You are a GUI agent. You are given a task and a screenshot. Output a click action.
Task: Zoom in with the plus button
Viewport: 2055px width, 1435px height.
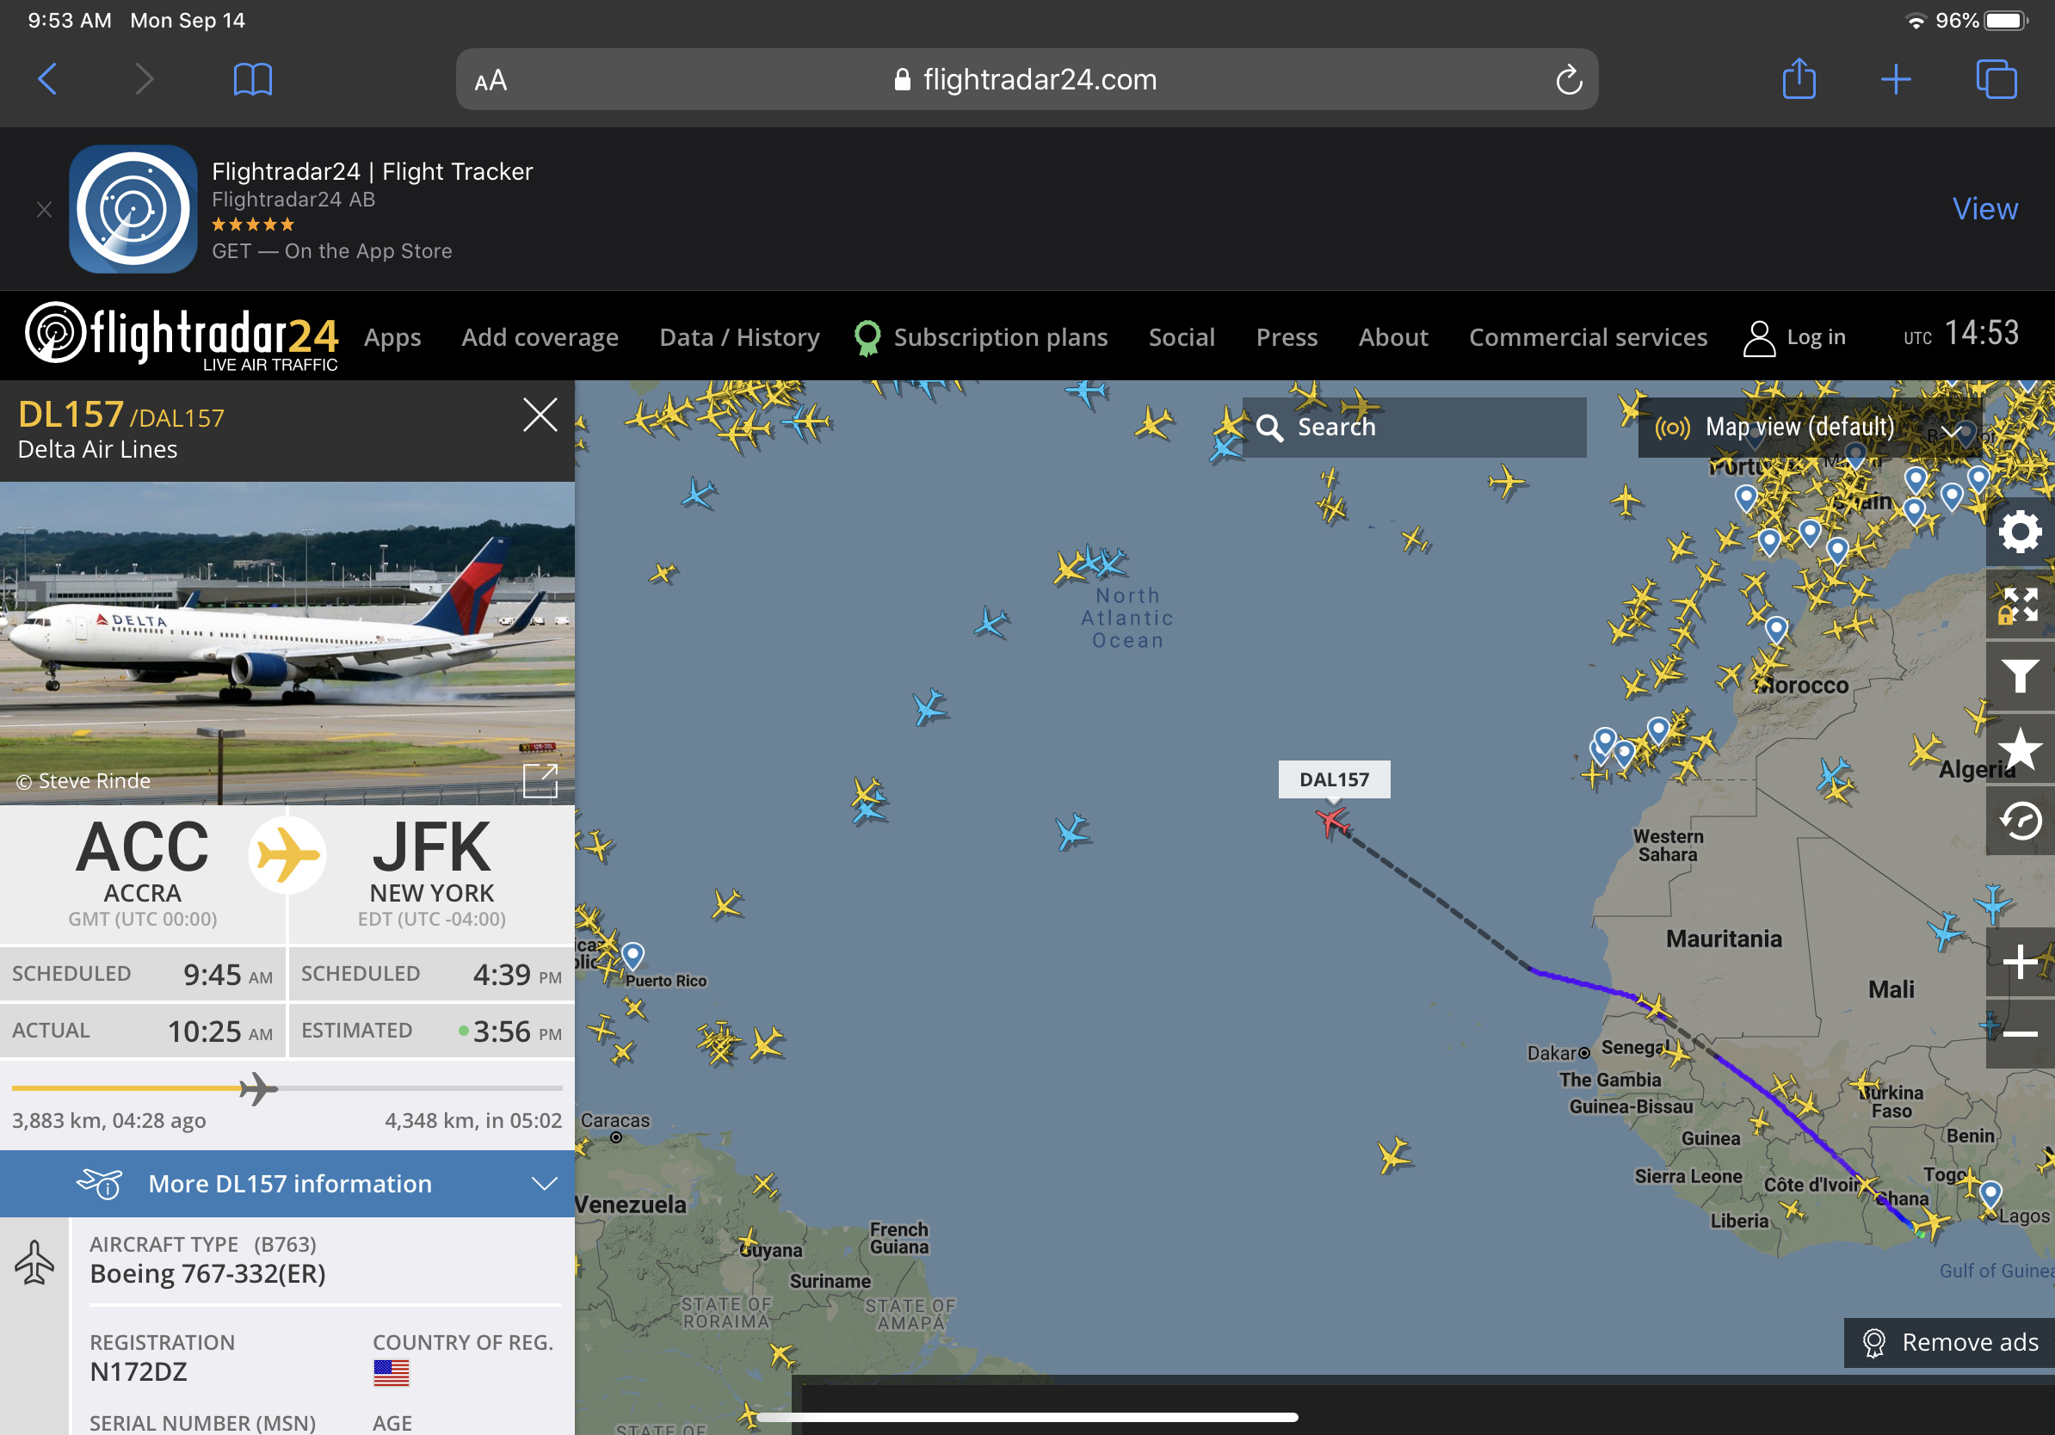point(2020,963)
